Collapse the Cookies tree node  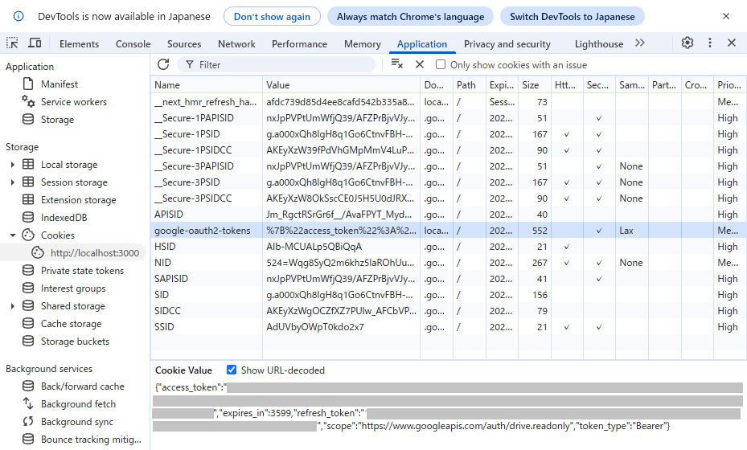[x=12, y=235]
